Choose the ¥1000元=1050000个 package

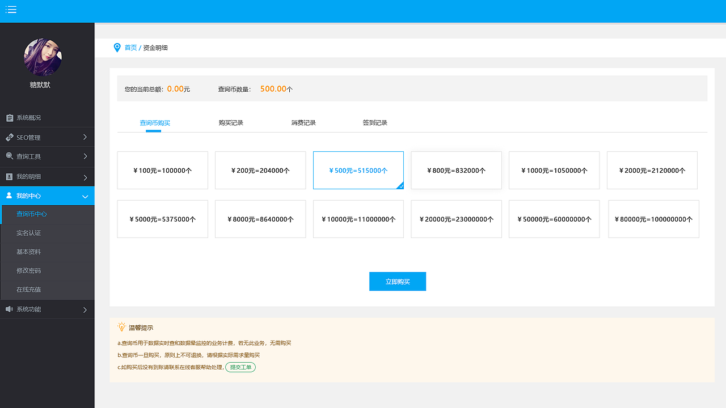click(x=554, y=170)
